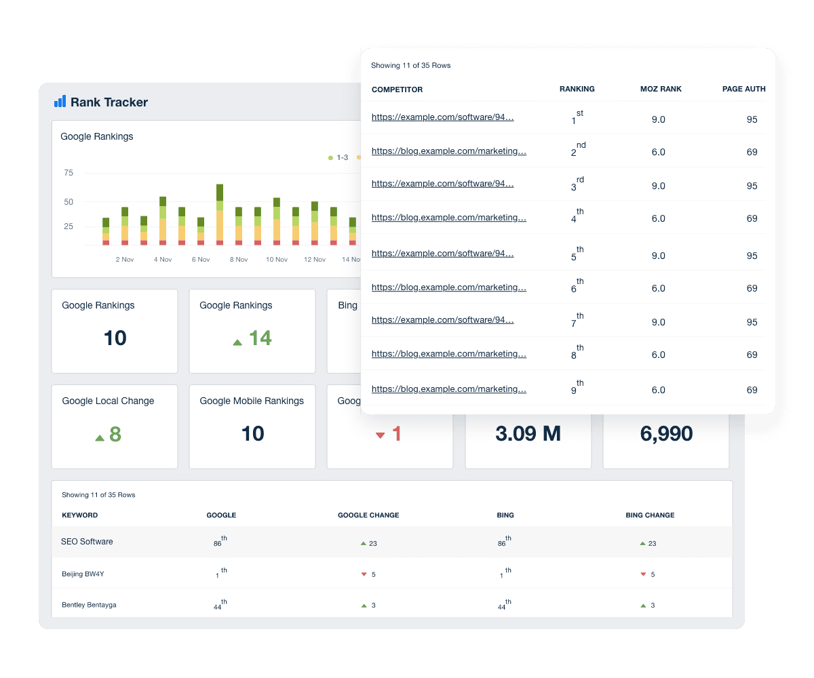Open the 1st ranked competitor software link
Viewport: 814px width, 678px height.
[x=442, y=117]
